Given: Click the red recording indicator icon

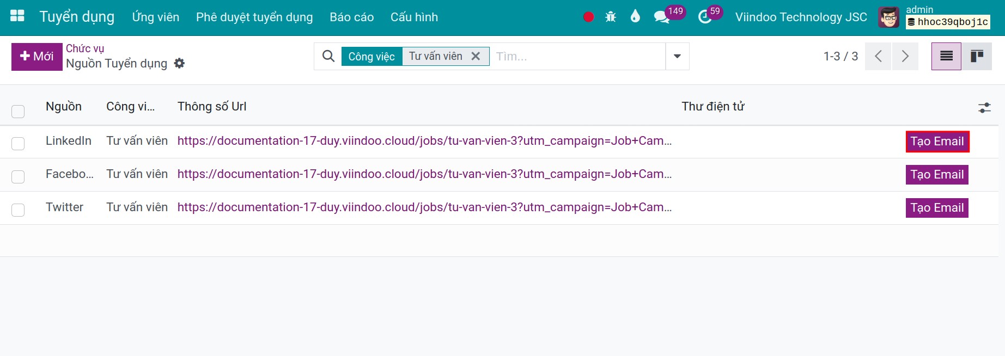Looking at the screenshot, I should point(588,17).
